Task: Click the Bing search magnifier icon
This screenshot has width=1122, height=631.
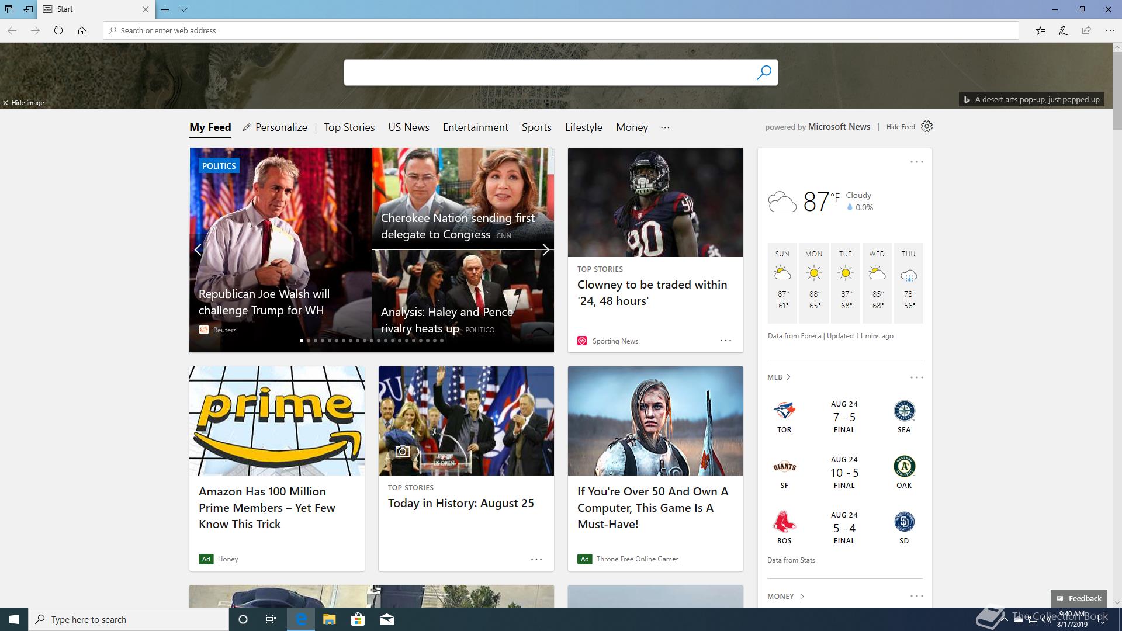Action: [764, 72]
